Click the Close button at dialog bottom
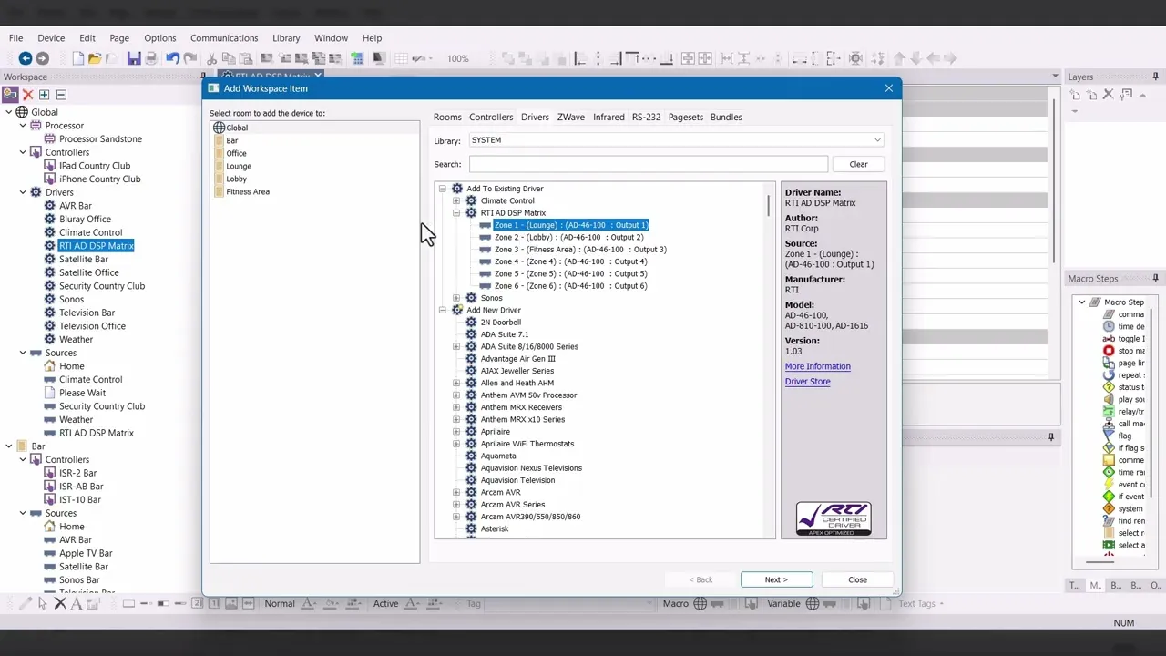The width and height of the screenshot is (1166, 656). 857,579
